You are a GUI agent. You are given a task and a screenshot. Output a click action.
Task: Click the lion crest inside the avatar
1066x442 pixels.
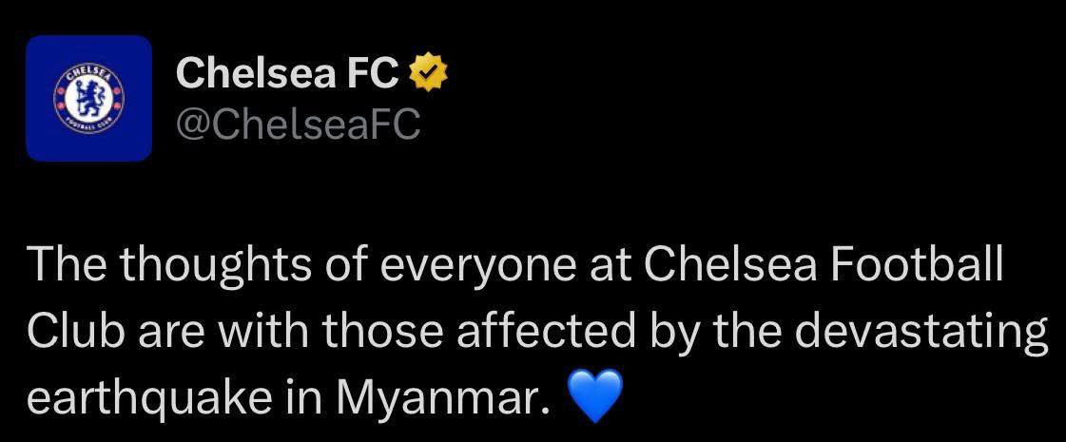click(88, 97)
